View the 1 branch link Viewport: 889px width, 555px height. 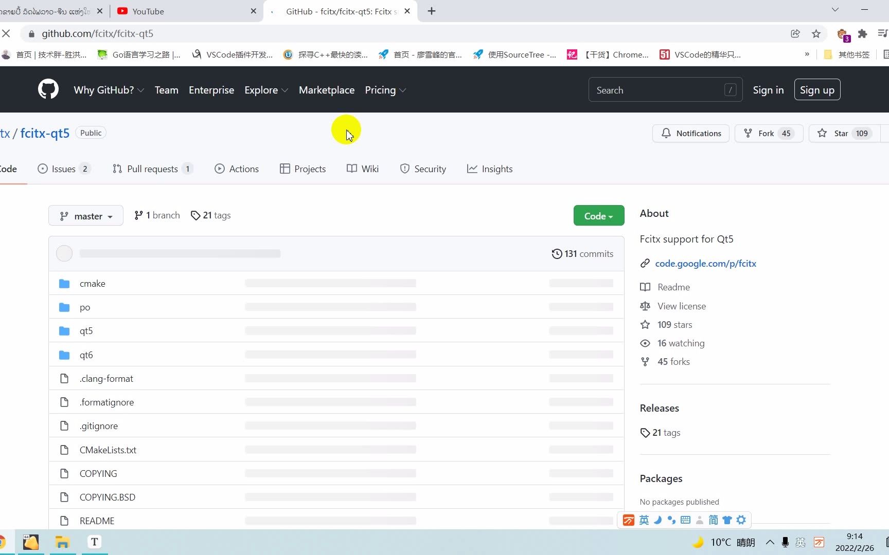click(157, 215)
